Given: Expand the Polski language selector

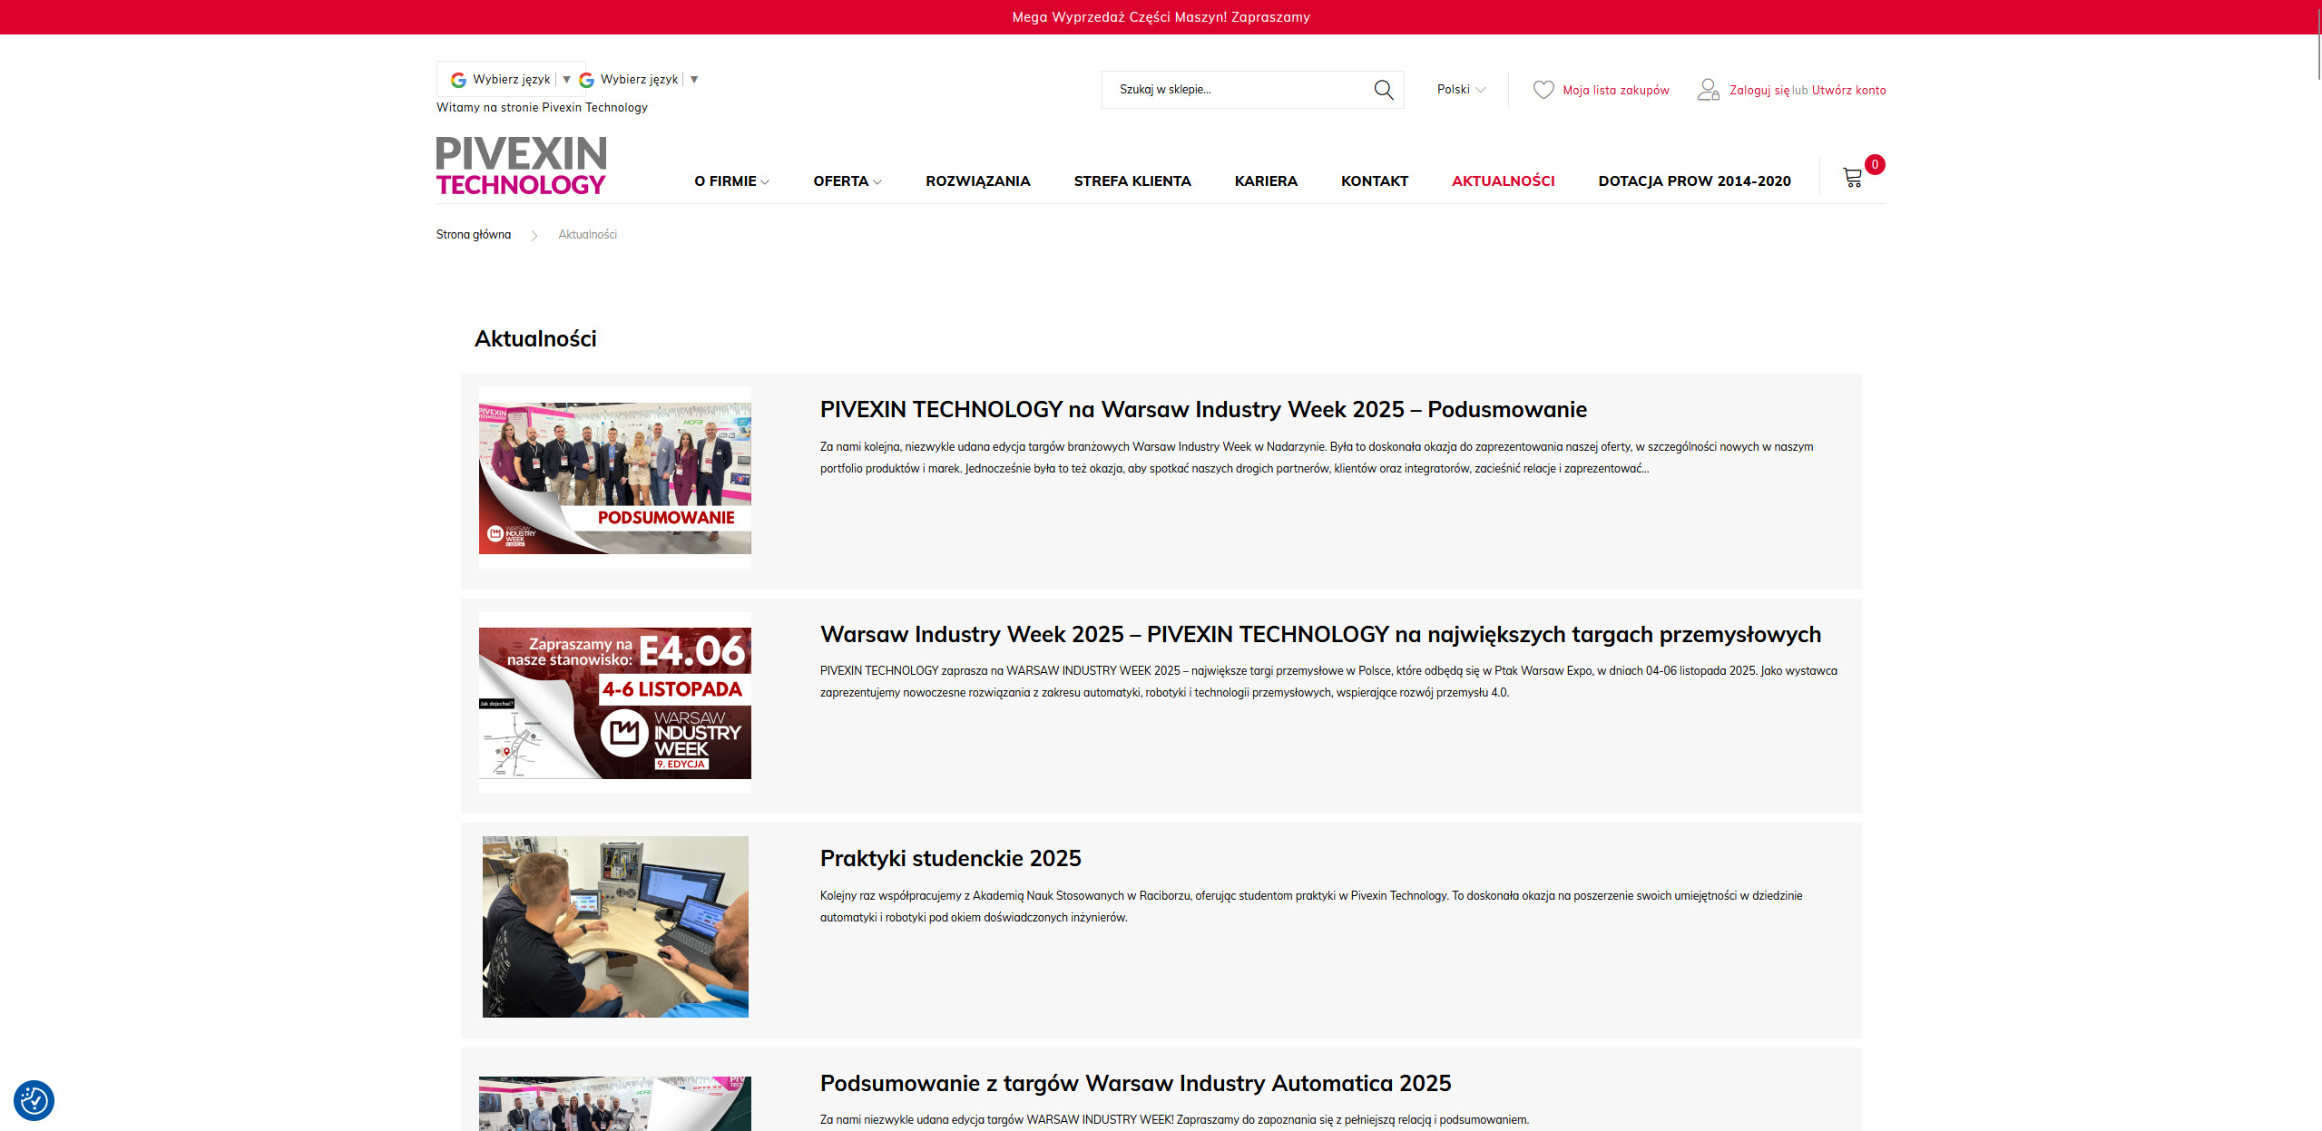Looking at the screenshot, I should [x=1461, y=90].
